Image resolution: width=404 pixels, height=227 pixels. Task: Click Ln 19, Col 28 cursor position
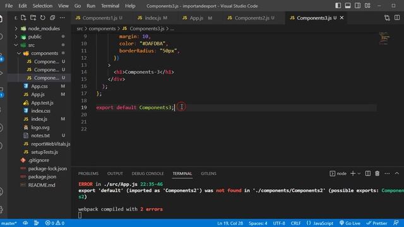point(230,223)
